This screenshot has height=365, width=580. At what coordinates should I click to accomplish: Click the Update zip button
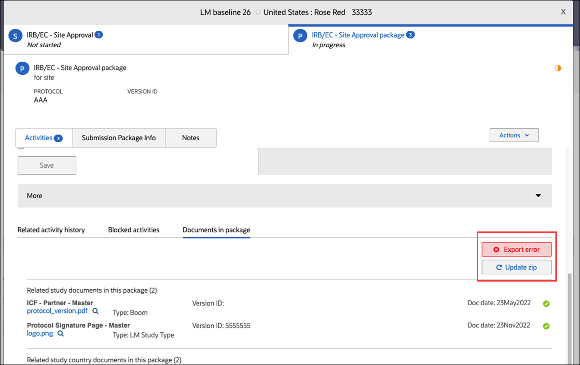coord(517,267)
